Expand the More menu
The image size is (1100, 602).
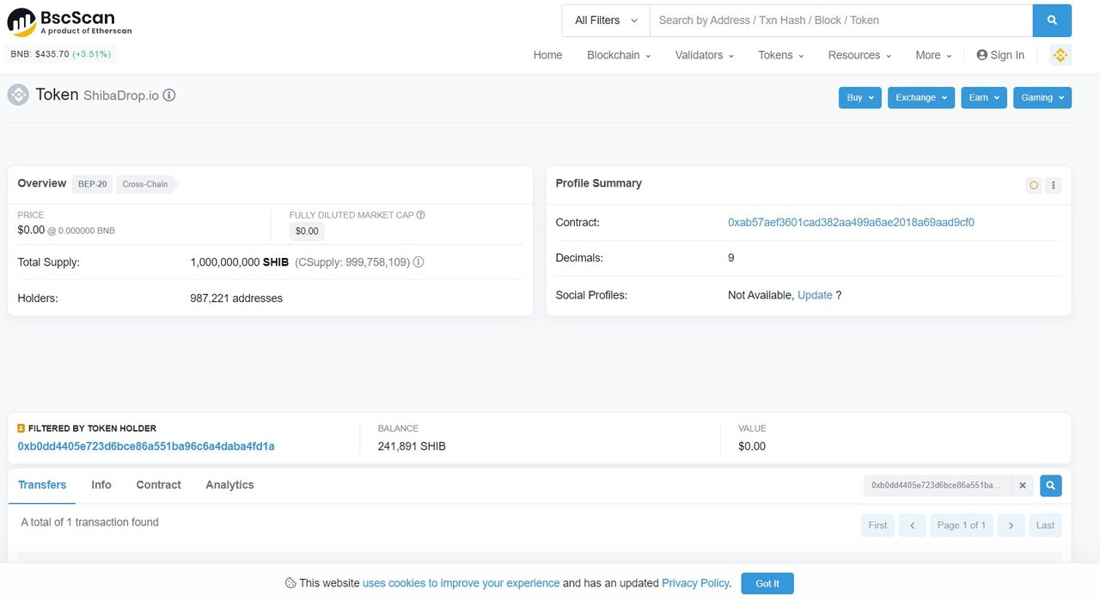click(933, 55)
